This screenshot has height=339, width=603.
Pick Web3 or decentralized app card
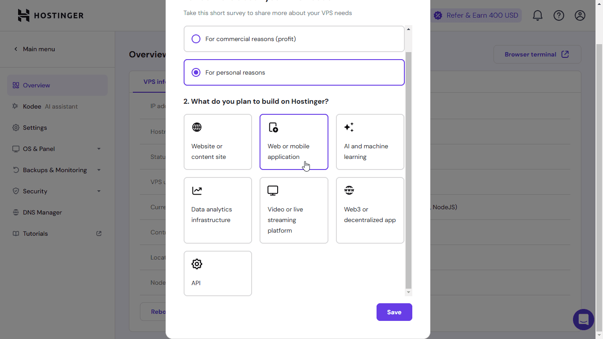(370, 210)
